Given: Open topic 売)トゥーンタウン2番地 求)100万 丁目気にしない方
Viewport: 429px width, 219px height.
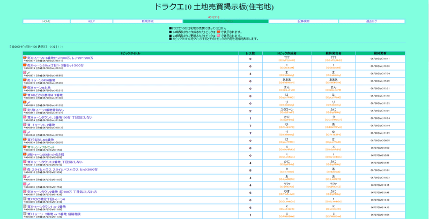Looking at the screenshot, I should point(62,192).
